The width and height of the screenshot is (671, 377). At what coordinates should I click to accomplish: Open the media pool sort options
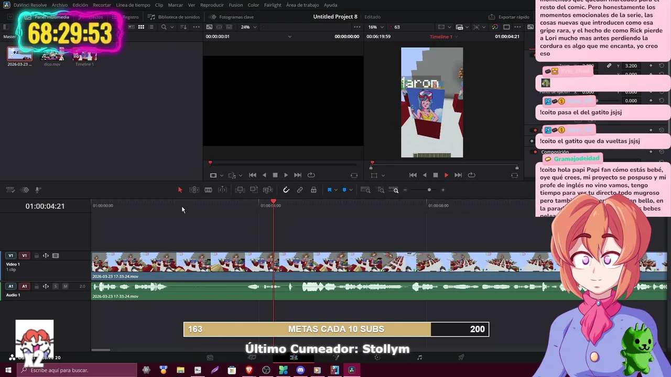pyautogui.click(x=183, y=27)
